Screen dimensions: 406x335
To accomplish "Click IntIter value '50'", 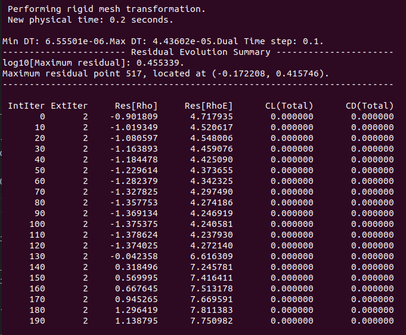I will point(40,170).
